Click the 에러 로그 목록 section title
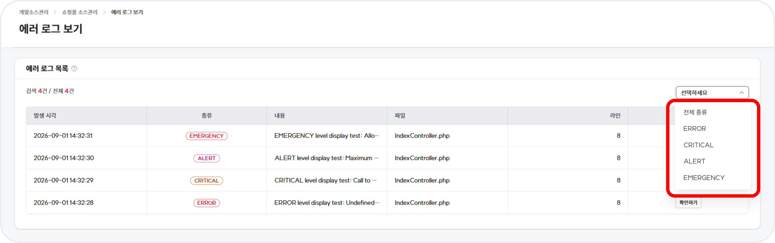 (x=47, y=68)
